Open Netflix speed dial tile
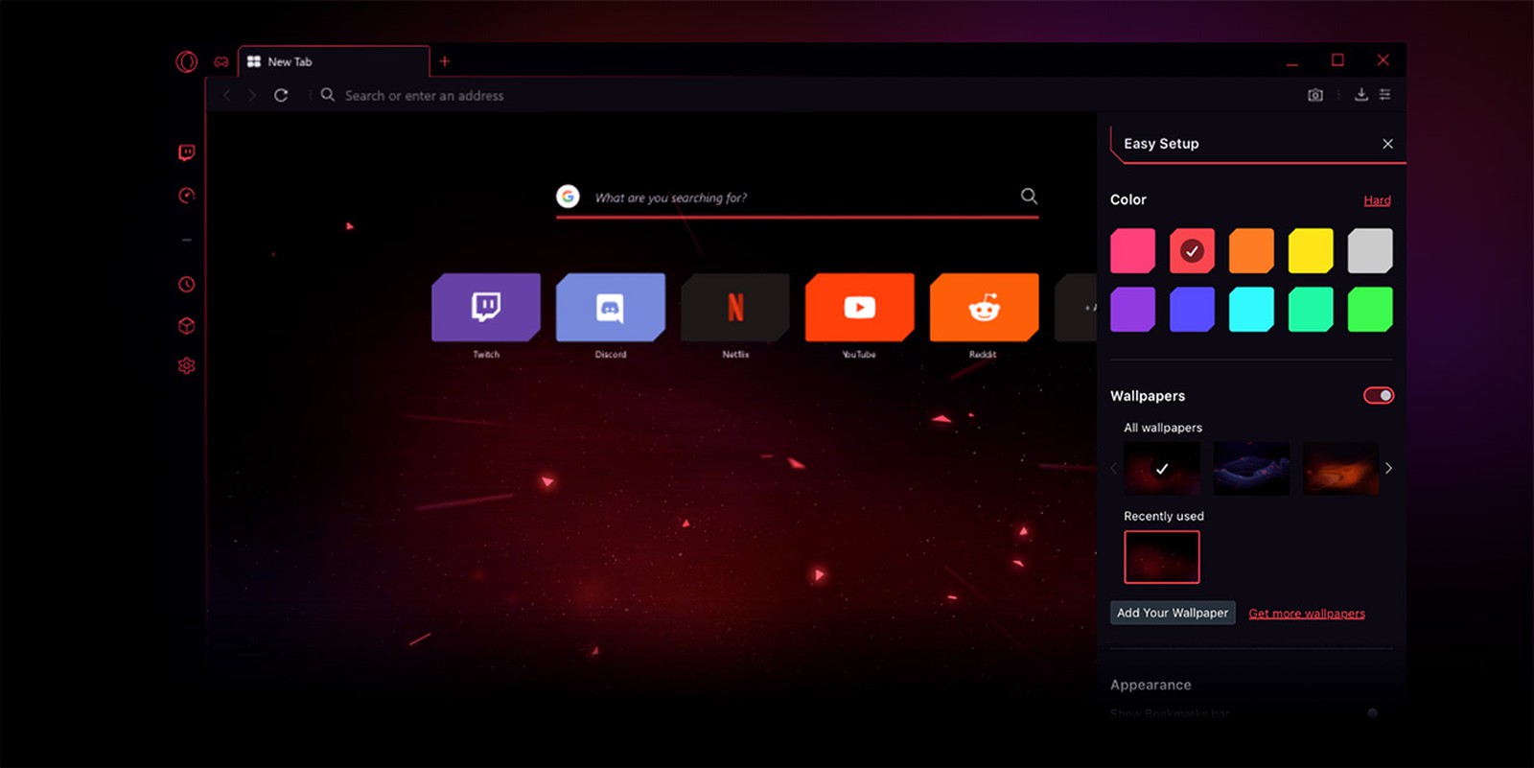The image size is (1534, 768). (x=735, y=307)
